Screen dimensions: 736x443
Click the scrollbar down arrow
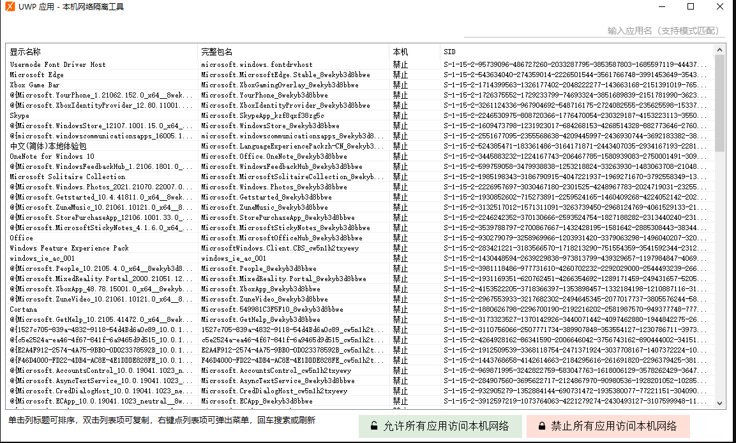719,402
